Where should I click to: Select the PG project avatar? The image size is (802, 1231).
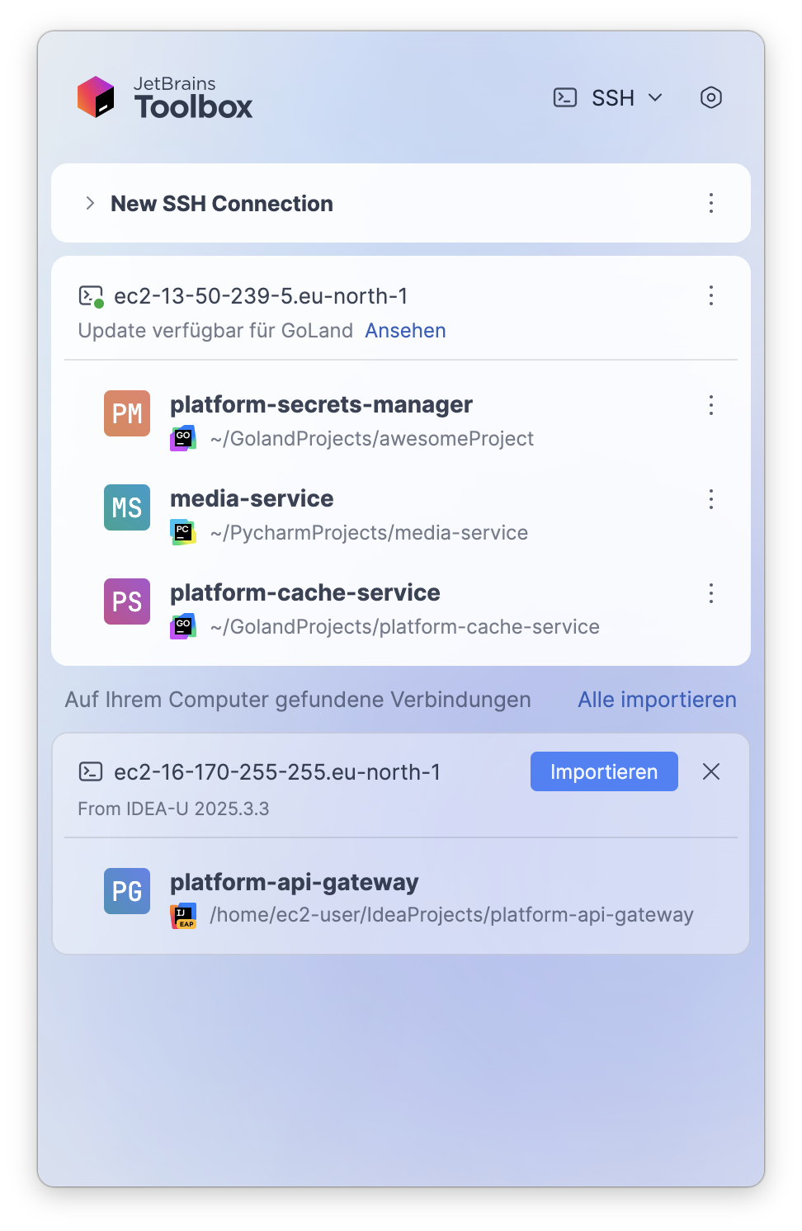[127, 891]
